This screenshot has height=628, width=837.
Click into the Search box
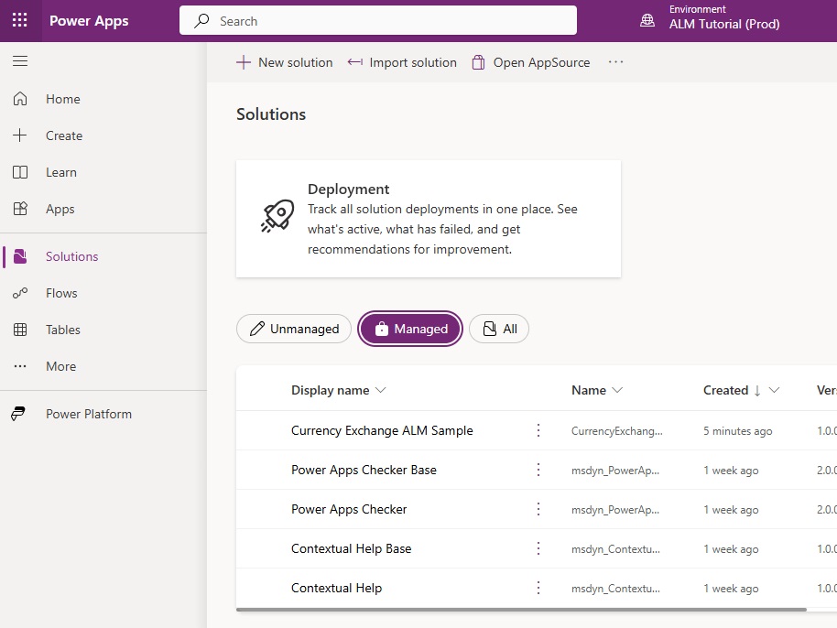tap(378, 21)
